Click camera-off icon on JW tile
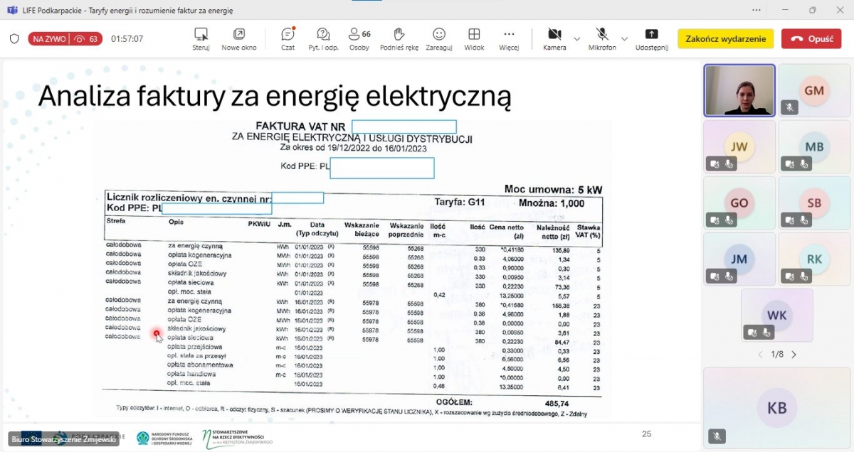 (x=715, y=164)
